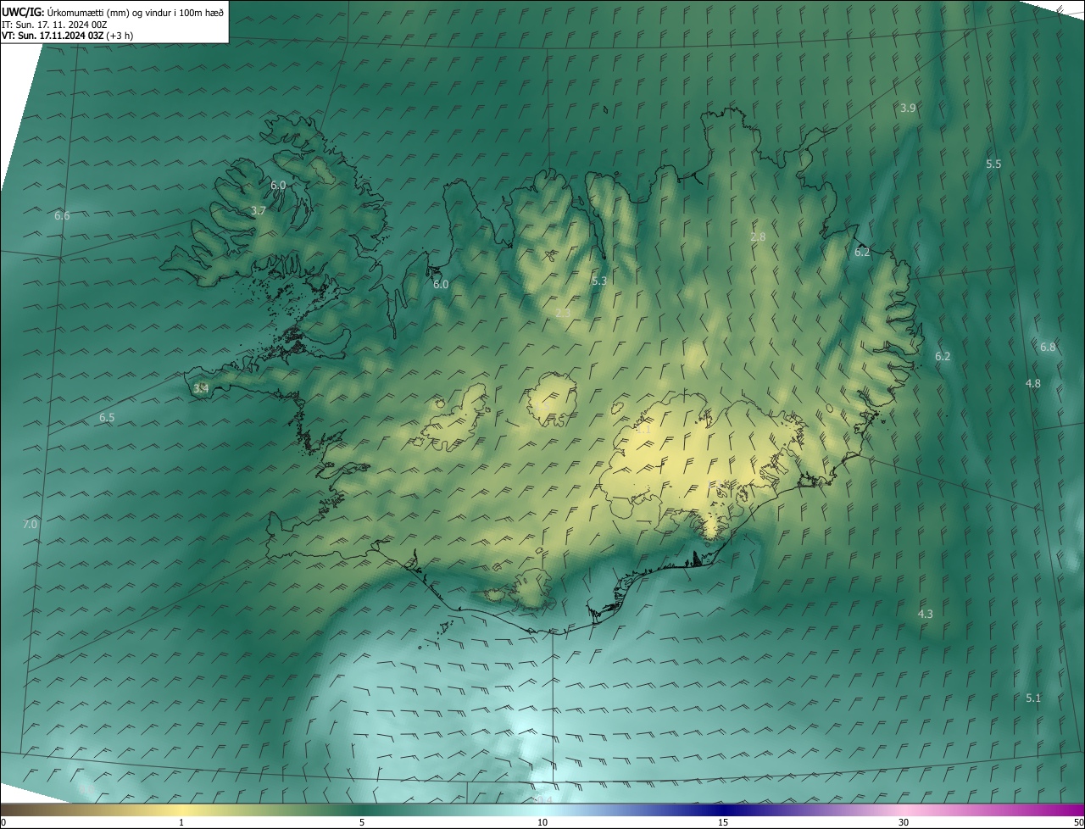Click the 2.8 value label on the map
This screenshot has width=1085, height=829.
pyautogui.click(x=758, y=237)
